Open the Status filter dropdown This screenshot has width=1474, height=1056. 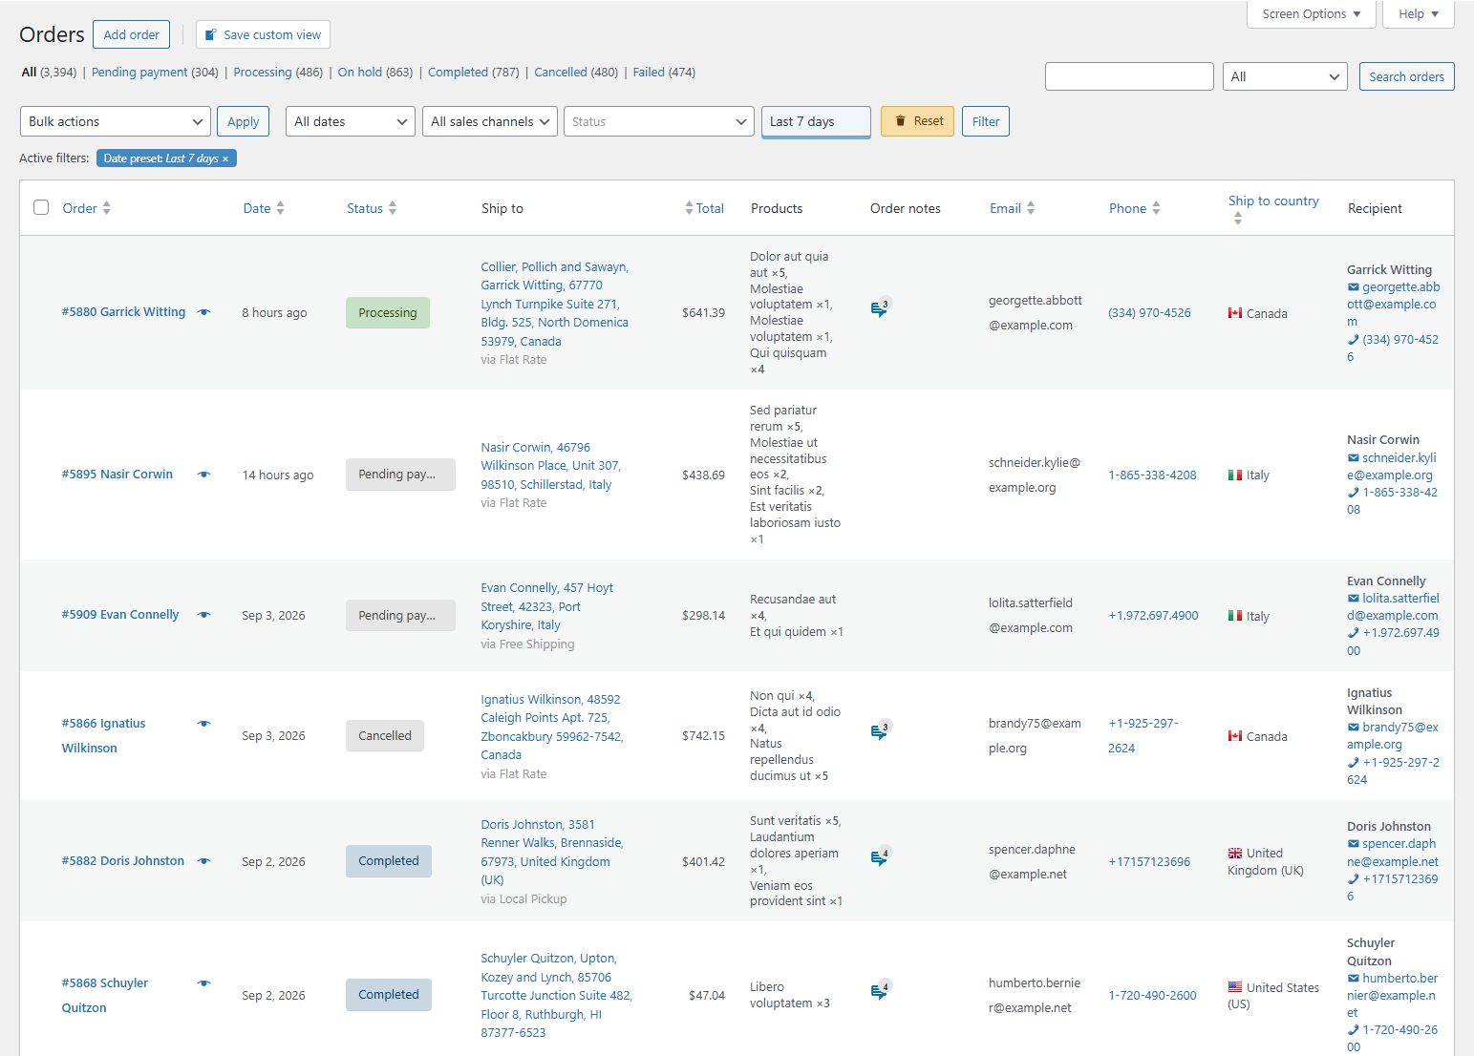tap(659, 121)
